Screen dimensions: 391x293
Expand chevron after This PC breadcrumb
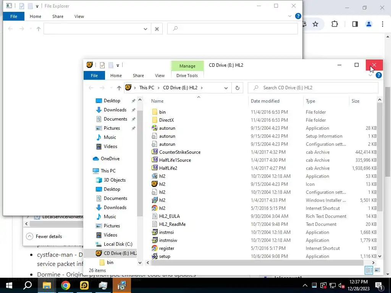(159, 88)
